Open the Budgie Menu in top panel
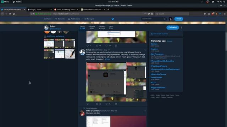This screenshot has width=227, height=127. pos(5,2)
